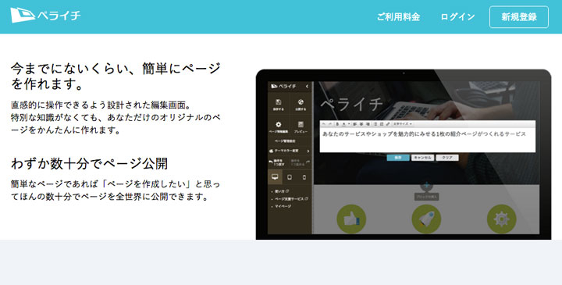The height and width of the screenshot is (285, 562).
Task: Click the save (保存する) icon in sidebar
Action: [279, 105]
